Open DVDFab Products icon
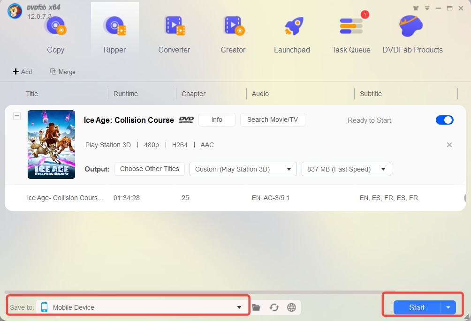Viewport: 471px width, 321px height. [x=412, y=26]
